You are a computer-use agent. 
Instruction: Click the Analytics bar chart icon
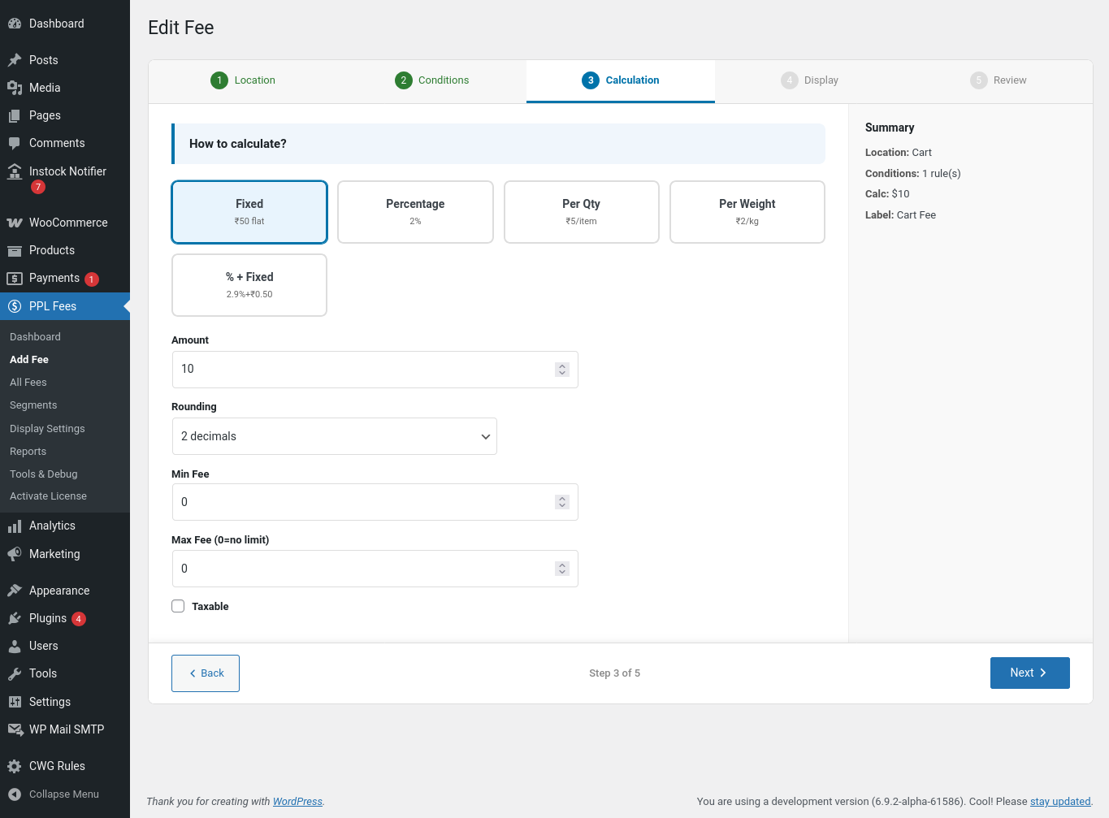click(15, 526)
